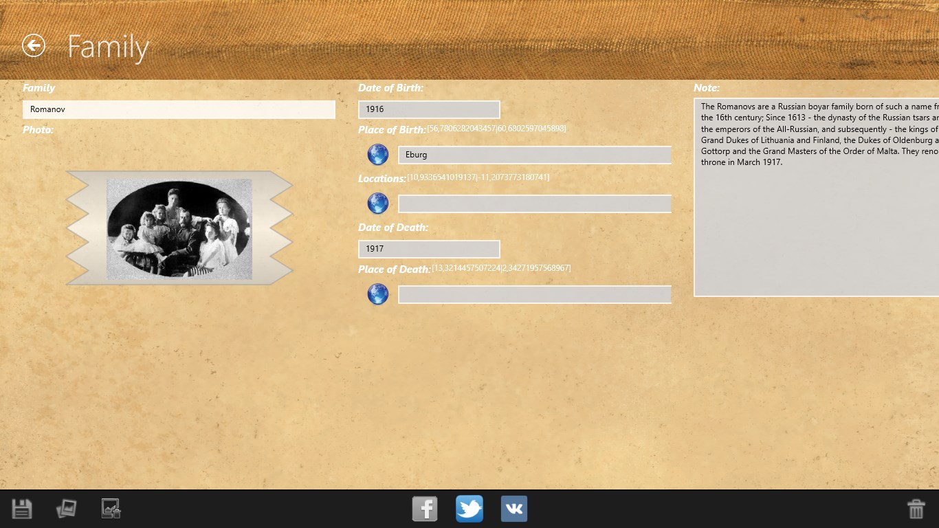
Task: Open the photo picker icon
Action: [66, 509]
